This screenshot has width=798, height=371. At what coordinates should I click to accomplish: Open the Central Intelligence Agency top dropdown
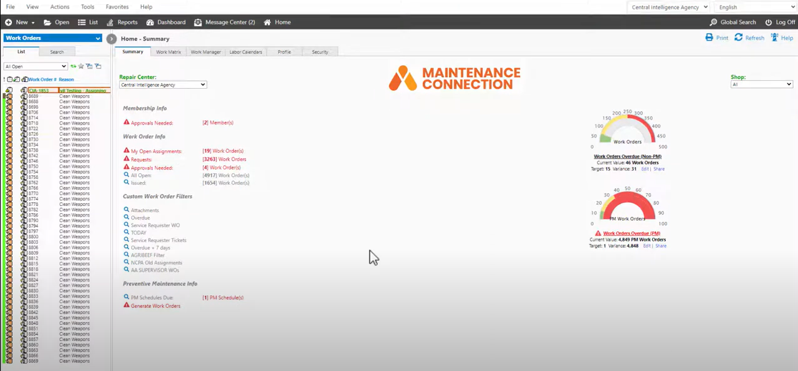[x=670, y=7]
